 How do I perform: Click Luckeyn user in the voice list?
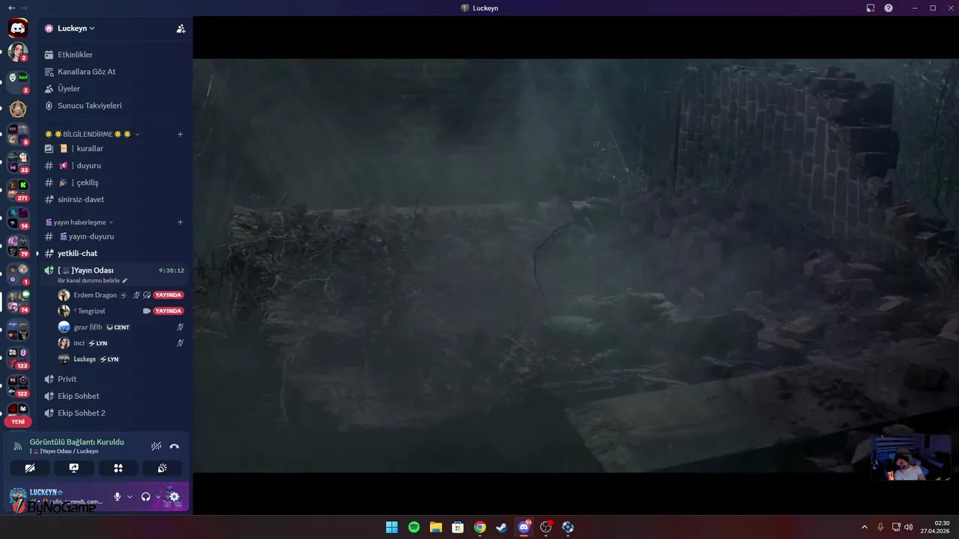pos(85,359)
